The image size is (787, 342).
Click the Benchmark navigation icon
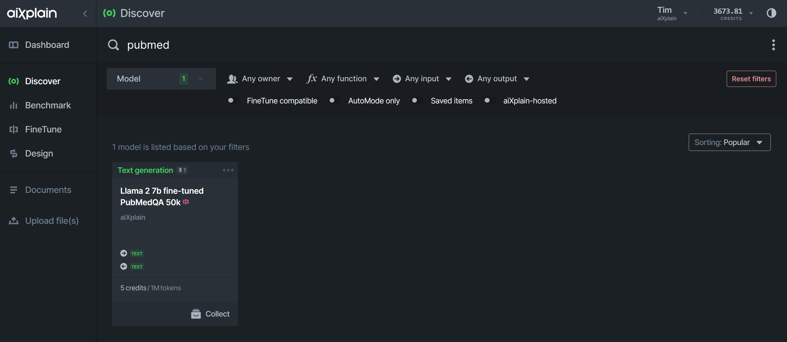point(14,105)
